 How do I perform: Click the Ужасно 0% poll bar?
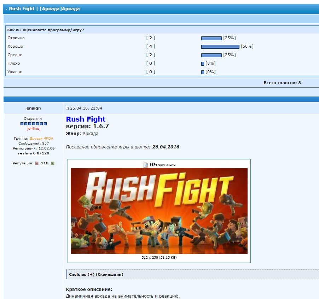(203, 72)
